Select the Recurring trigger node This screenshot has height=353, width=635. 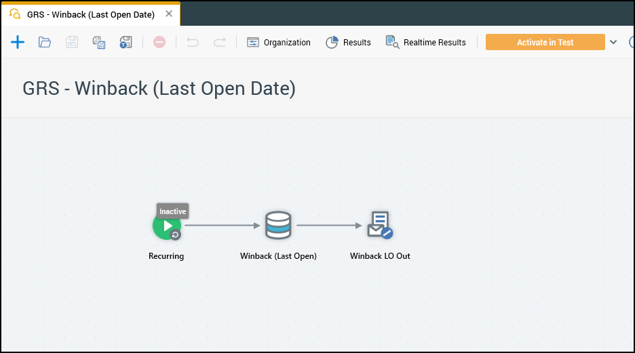coord(166,226)
